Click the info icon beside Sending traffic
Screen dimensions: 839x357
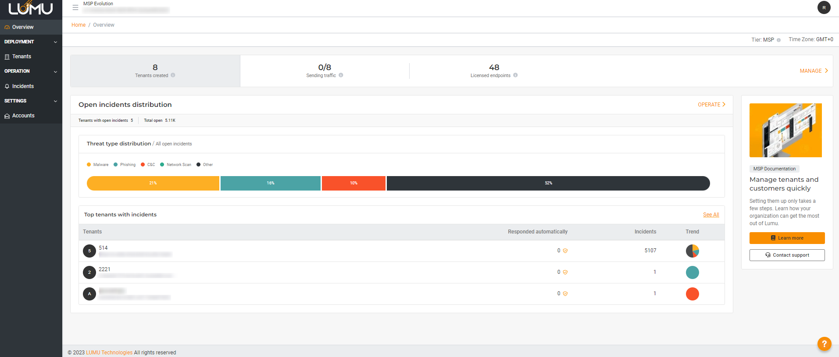(x=341, y=75)
